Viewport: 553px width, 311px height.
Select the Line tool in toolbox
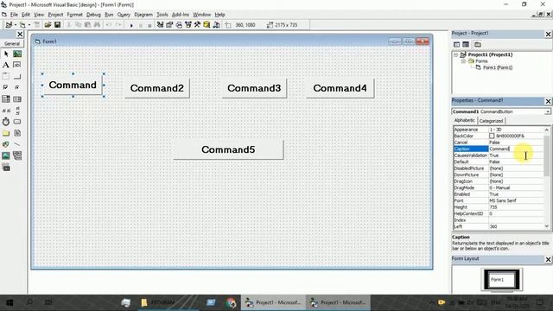click(x=17, y=144)
